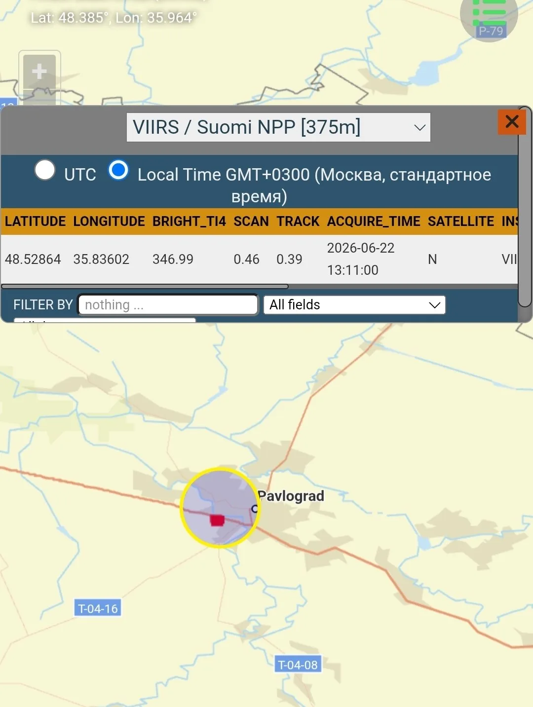Screen dimensions: 533x707
Task: Close the fire data panel with X
Action: point(512,121)
